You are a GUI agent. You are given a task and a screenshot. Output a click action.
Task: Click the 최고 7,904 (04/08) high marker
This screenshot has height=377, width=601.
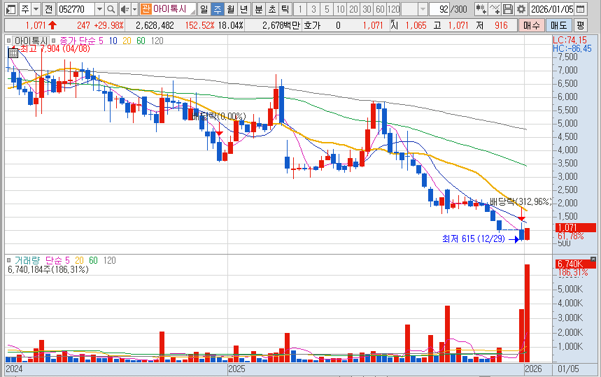click(55, 49)
